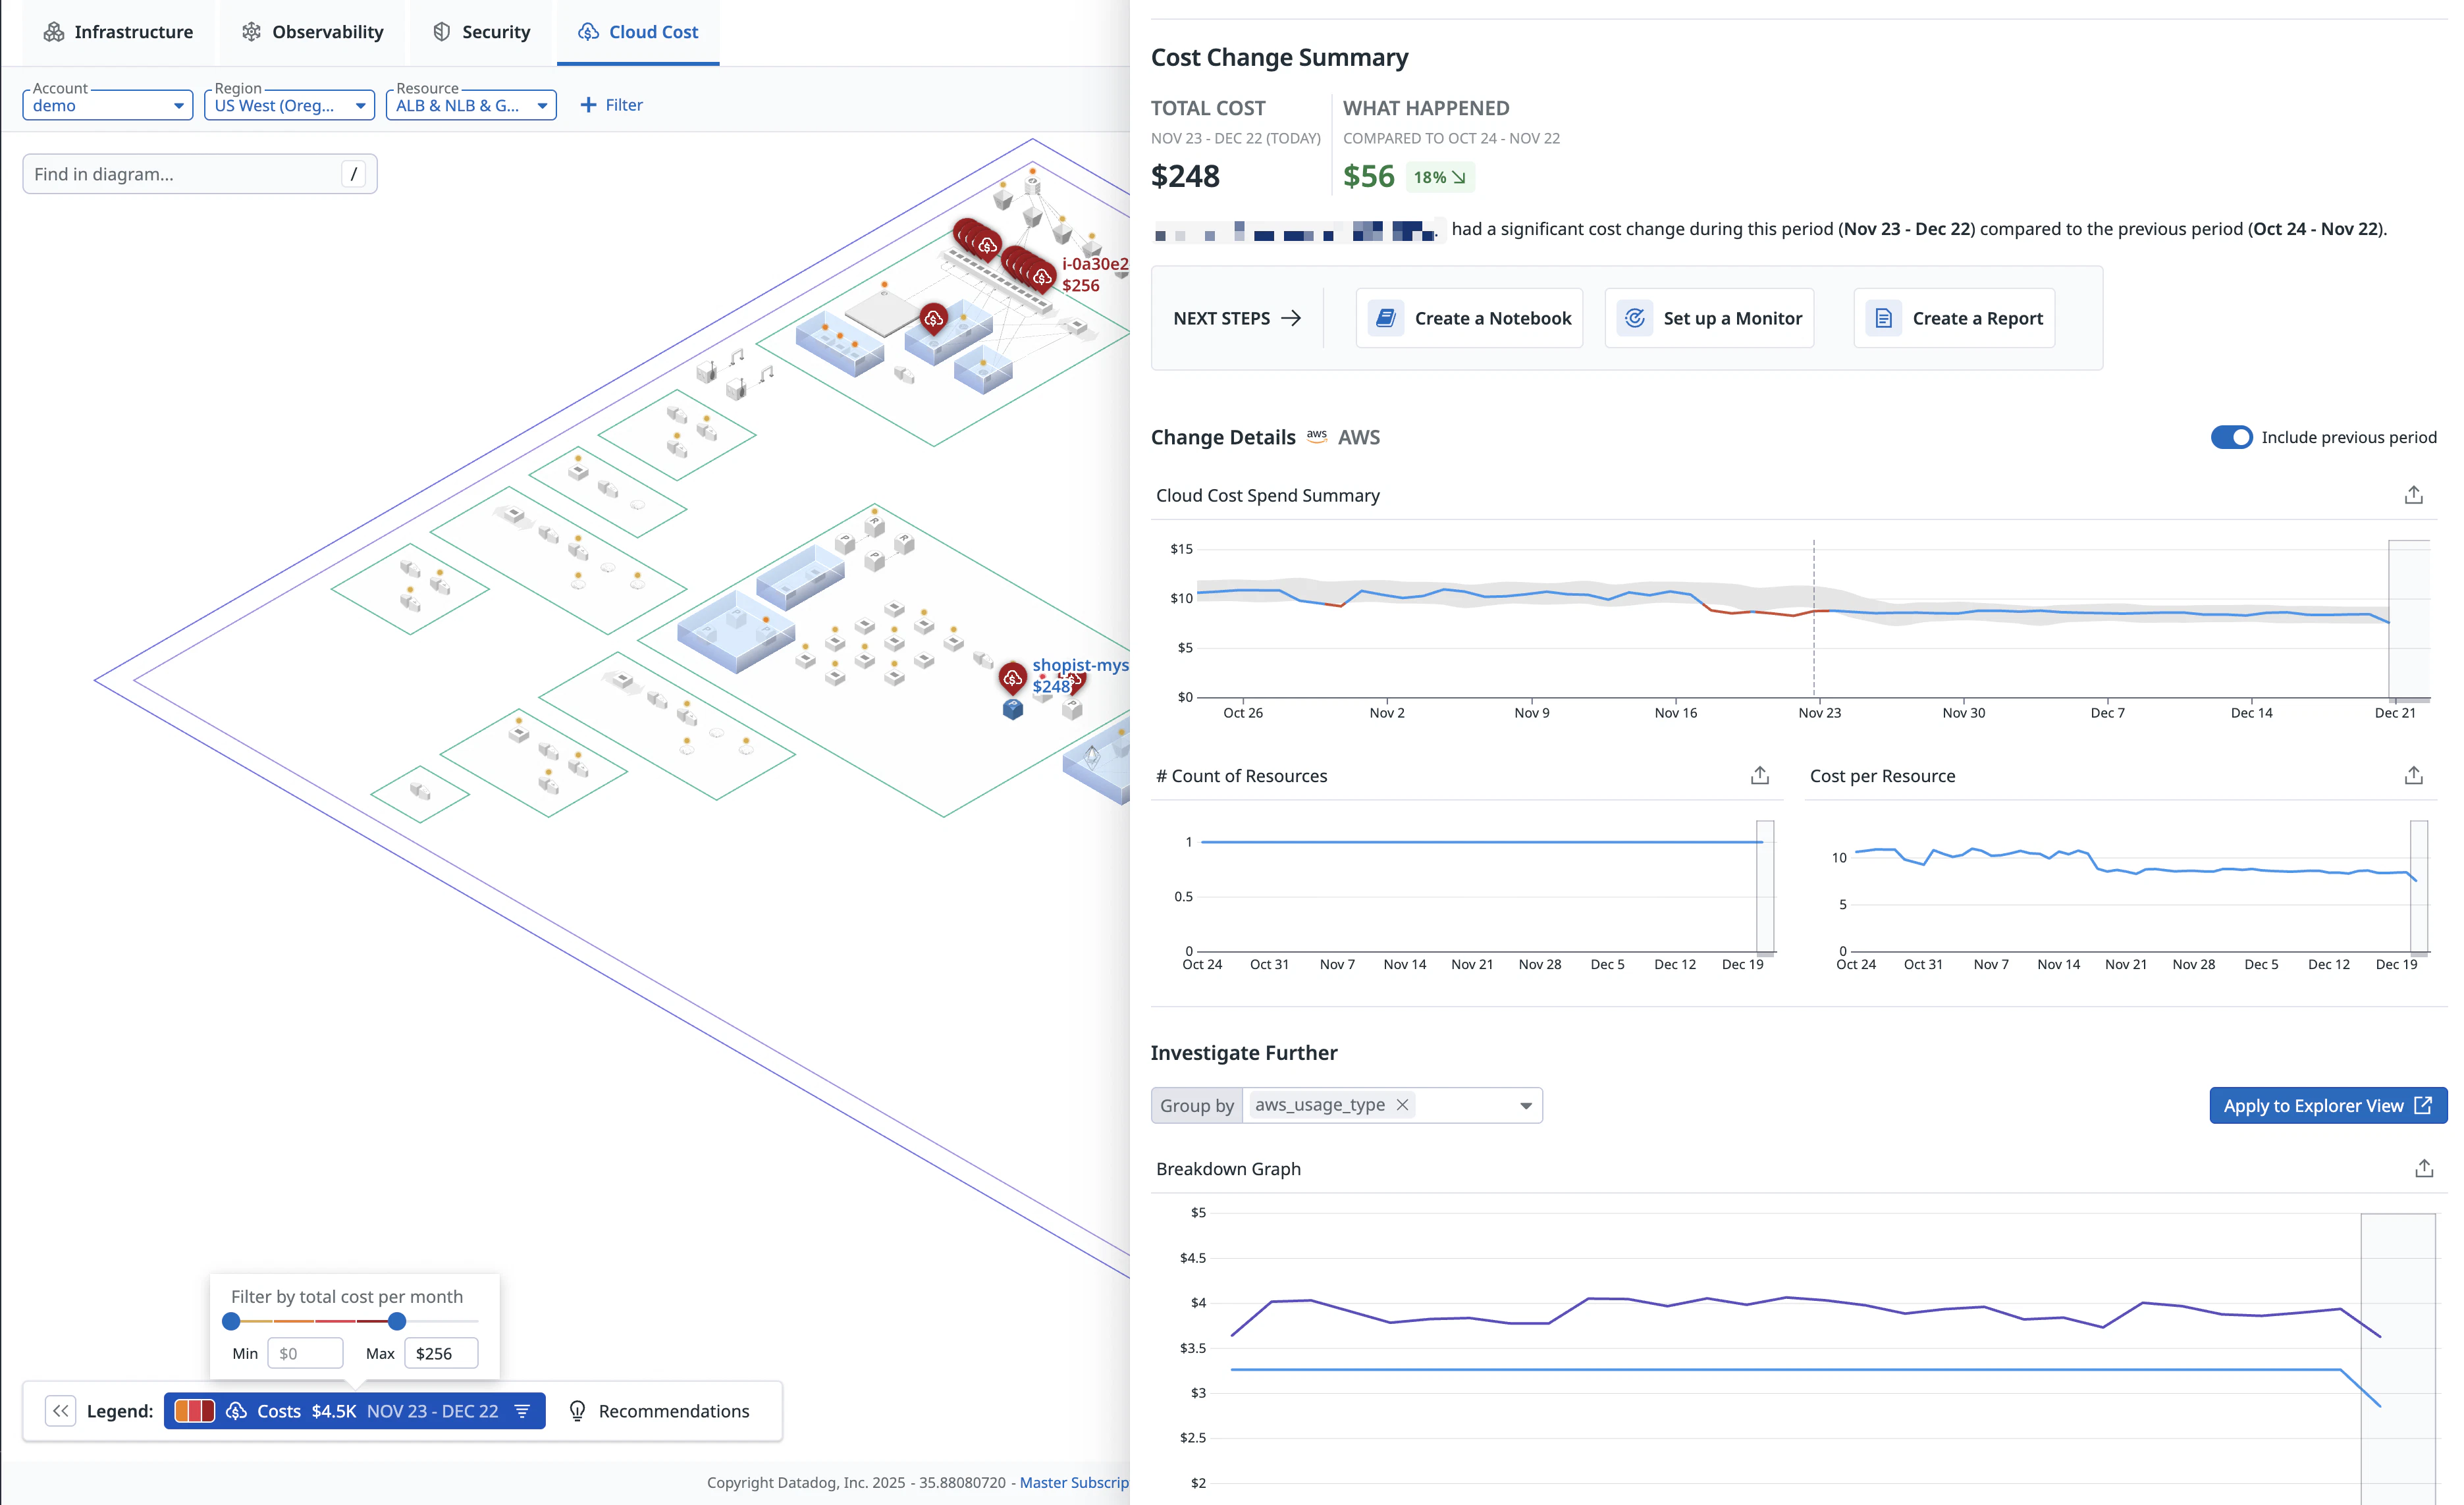This screenshot has width=2464, height=1505.
Task: Remove aws_usage_type tag with its X icon
Action: (1402, 1104)
